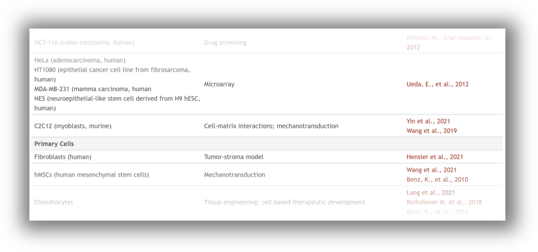The image size is (538, 252).
Task: Open Benz, K., et al., 2010 under Chondrocytes
Action: tap(437, 212)
